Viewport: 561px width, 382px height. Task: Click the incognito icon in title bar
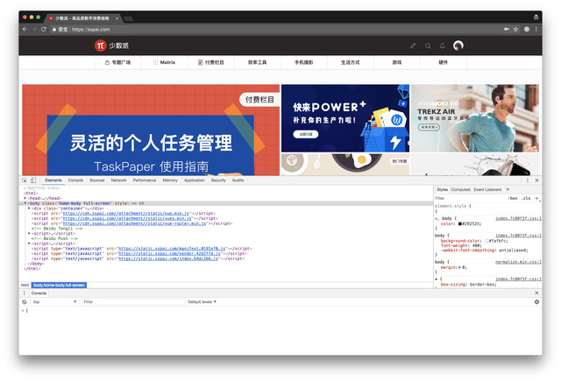[x=536, y=18]
